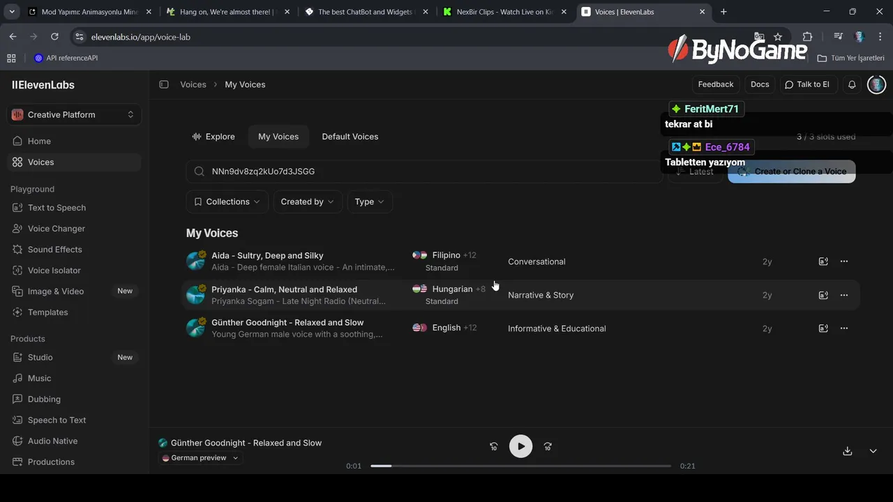Click Informative & Educational category text

pyautogui.click(x=557, y=328)
